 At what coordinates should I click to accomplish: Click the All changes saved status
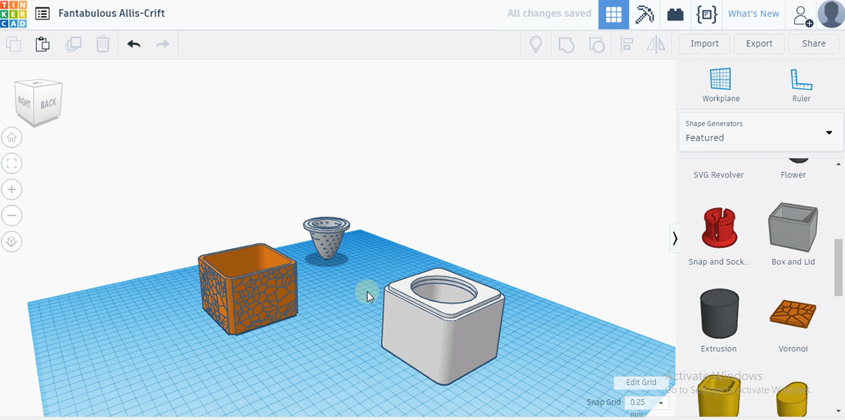[549, 14]
